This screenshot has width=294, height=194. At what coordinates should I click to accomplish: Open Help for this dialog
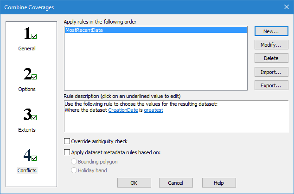219,183
